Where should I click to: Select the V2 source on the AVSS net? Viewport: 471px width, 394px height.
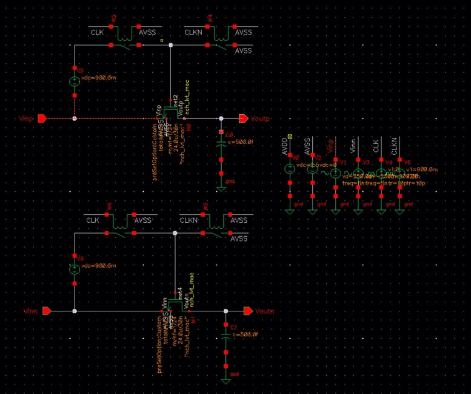(x=312, y=169)
